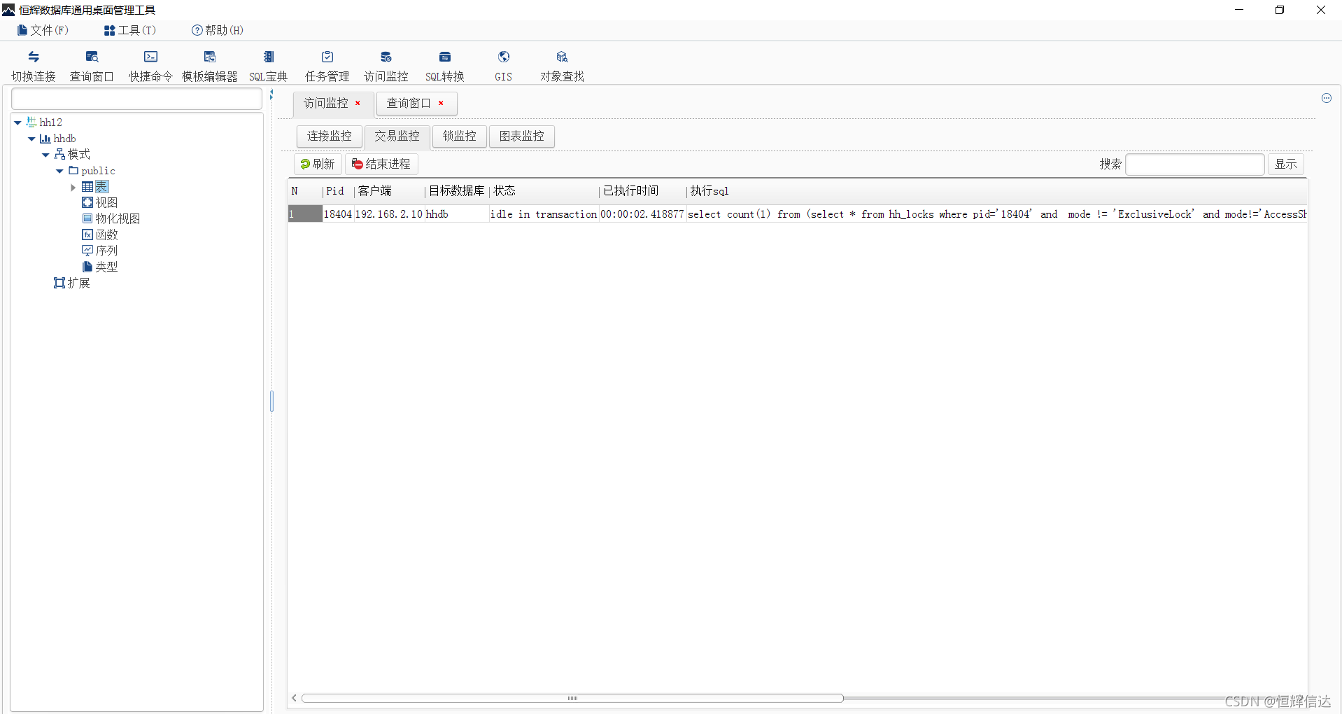The image size is (1342, 714).
Task: Click the tree filter input box
Action: point(136,99)
